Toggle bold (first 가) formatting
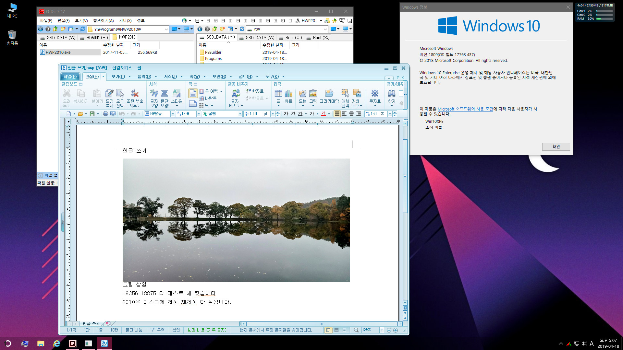This screenshot has width=623, height=350. (x=286, y=114)
